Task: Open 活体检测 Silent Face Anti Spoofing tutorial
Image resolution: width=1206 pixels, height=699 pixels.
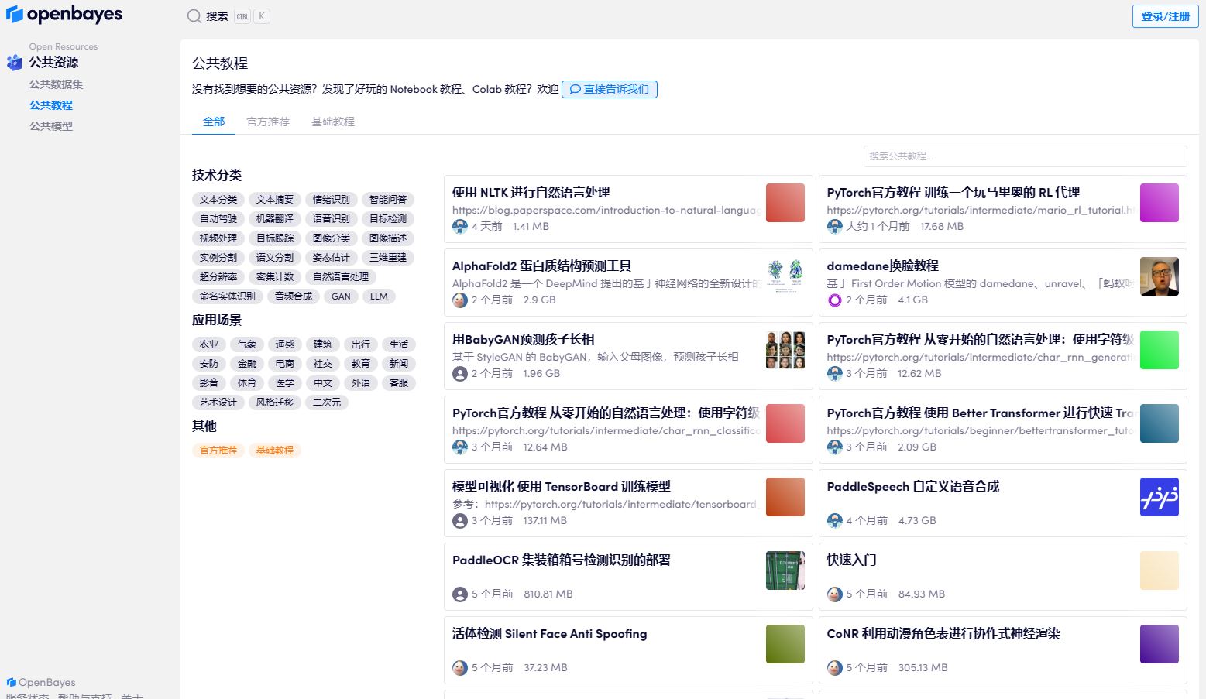Action: point(550,633)
